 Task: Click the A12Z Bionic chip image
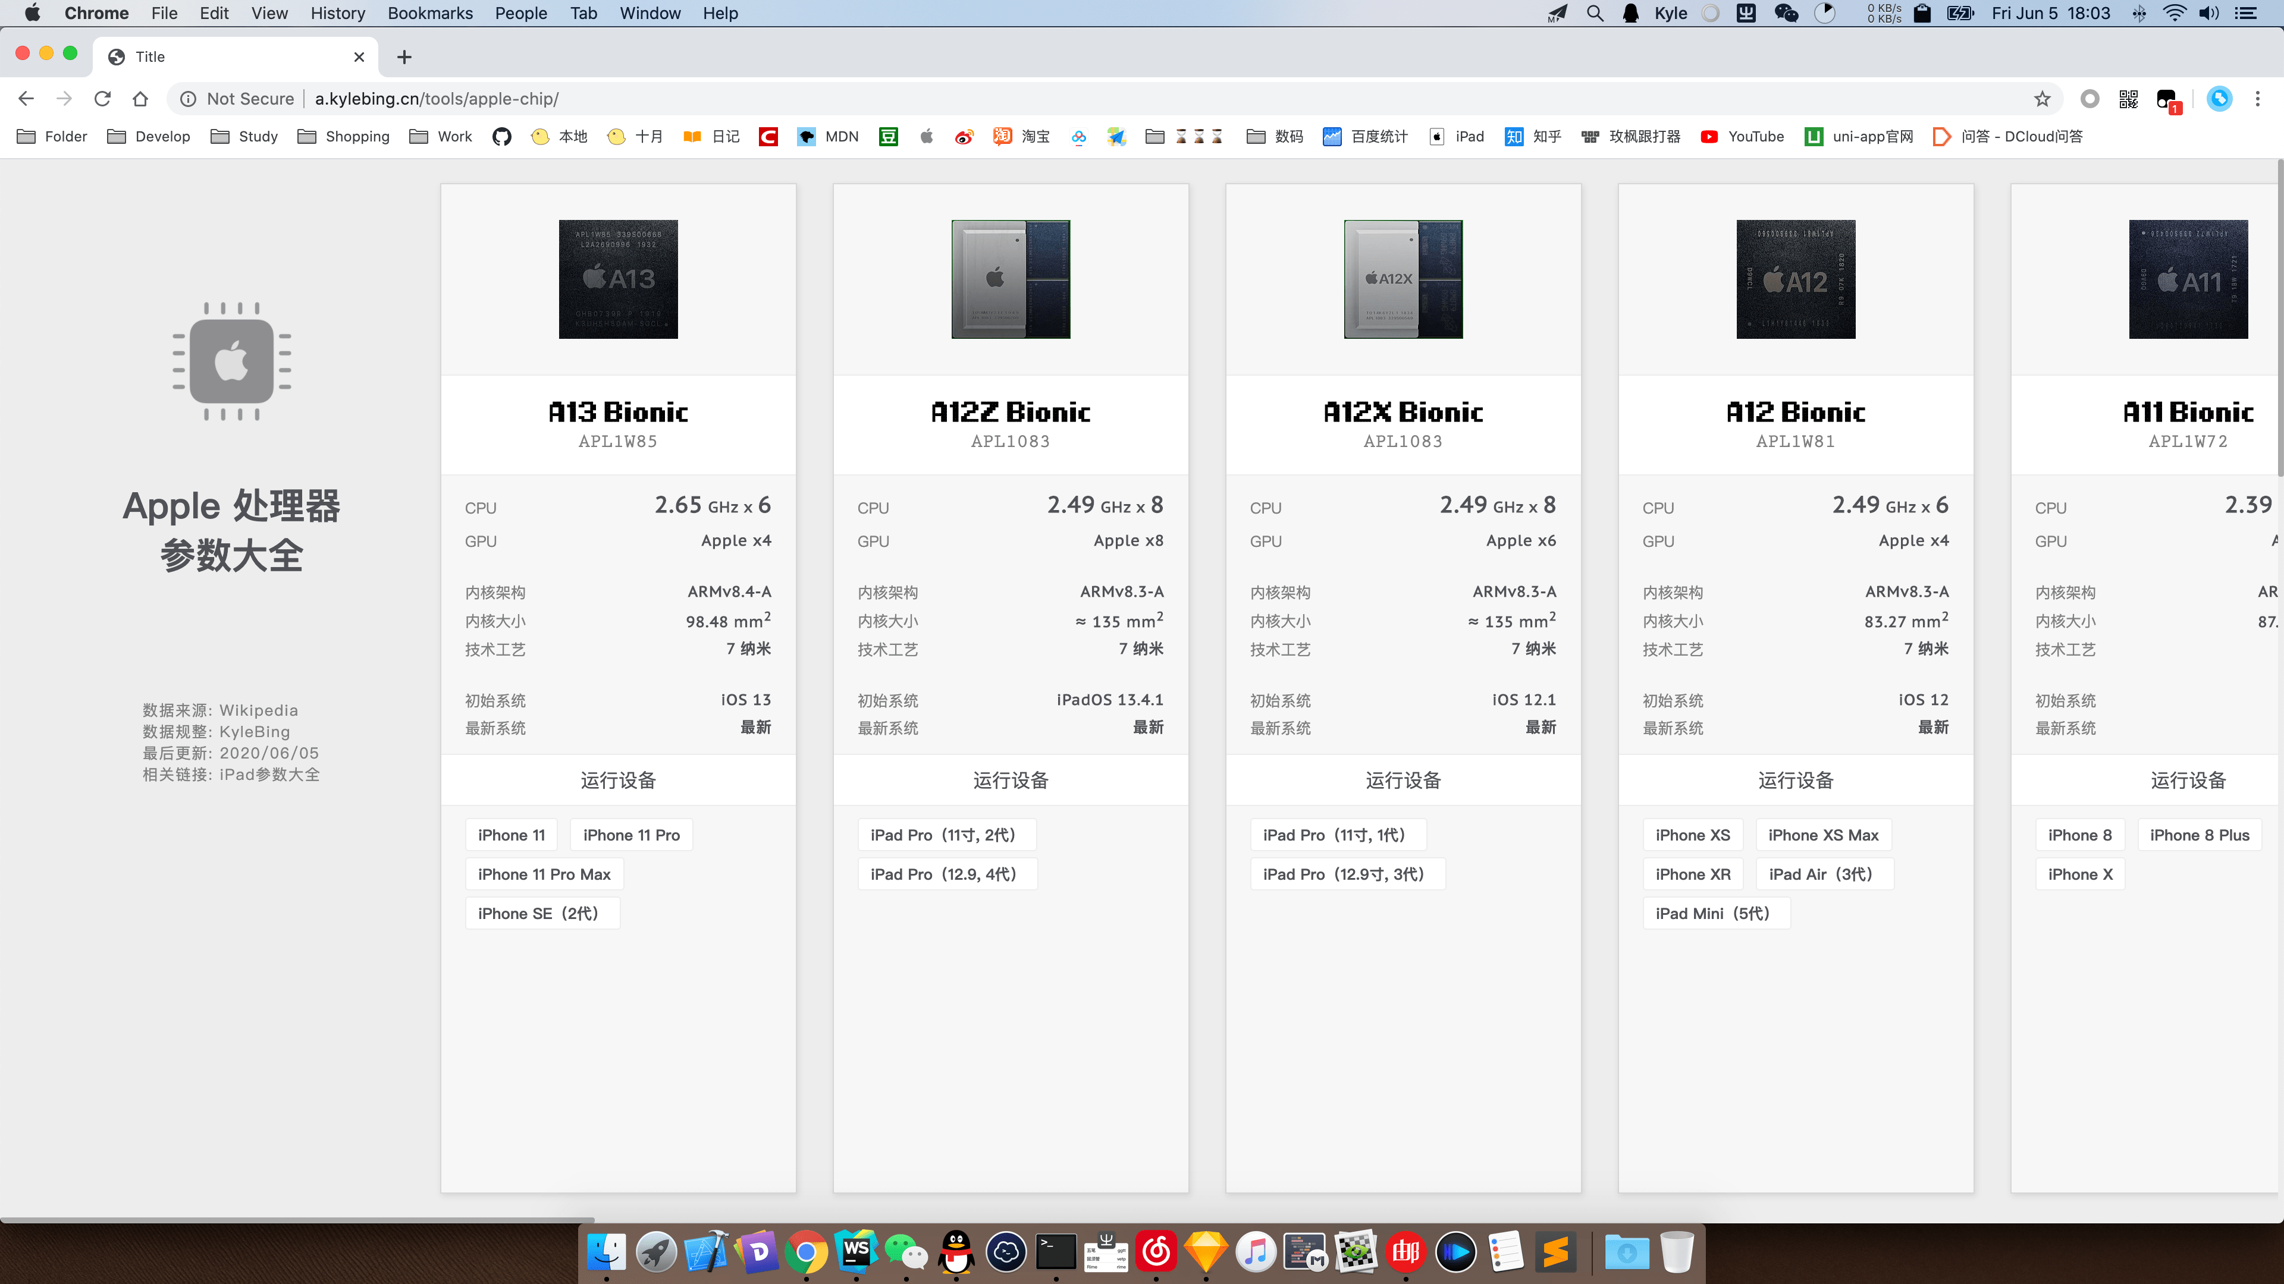[1011, 279]
